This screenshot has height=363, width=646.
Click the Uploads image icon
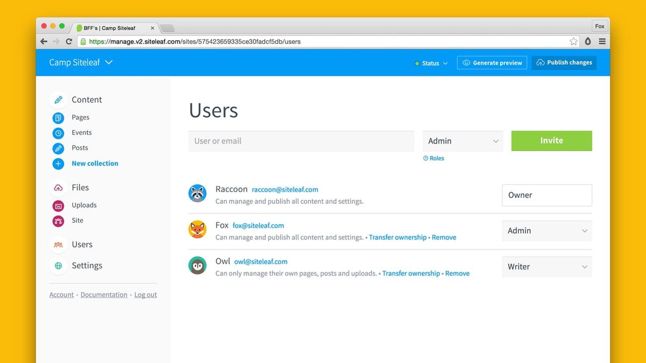tap(58, 205)
